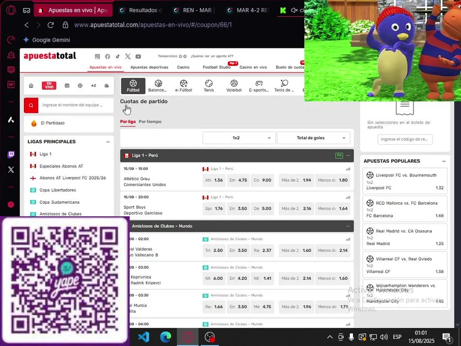Go back in browser history
The width and height of the screenshot is (461, 346).
[x=26, y=25]
